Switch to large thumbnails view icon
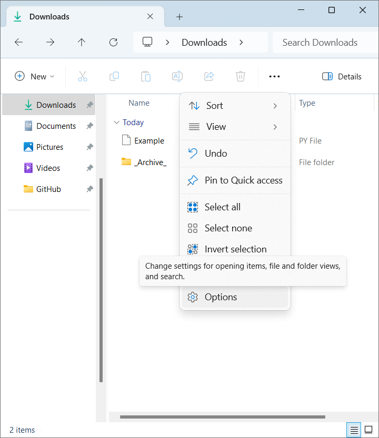Screen dimensions: 379x438 (x=368, y=430)
